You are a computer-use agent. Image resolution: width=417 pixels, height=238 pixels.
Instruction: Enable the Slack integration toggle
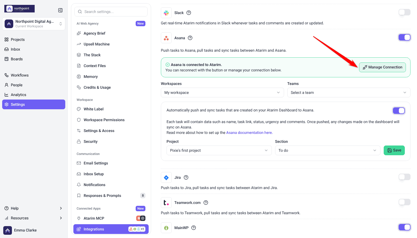pos(405,12)
